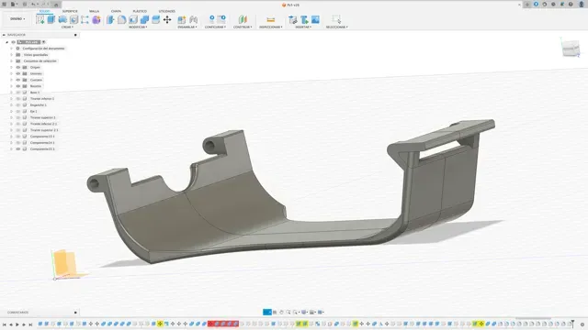Select the Extrude tool in Crear

[51, 19]
